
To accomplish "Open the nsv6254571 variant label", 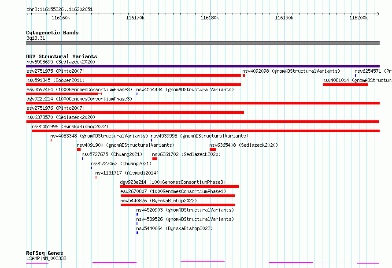I will (373, 71).
